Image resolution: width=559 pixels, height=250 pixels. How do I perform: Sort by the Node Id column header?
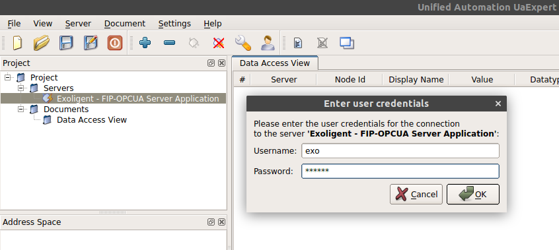[x=350, y=79]
